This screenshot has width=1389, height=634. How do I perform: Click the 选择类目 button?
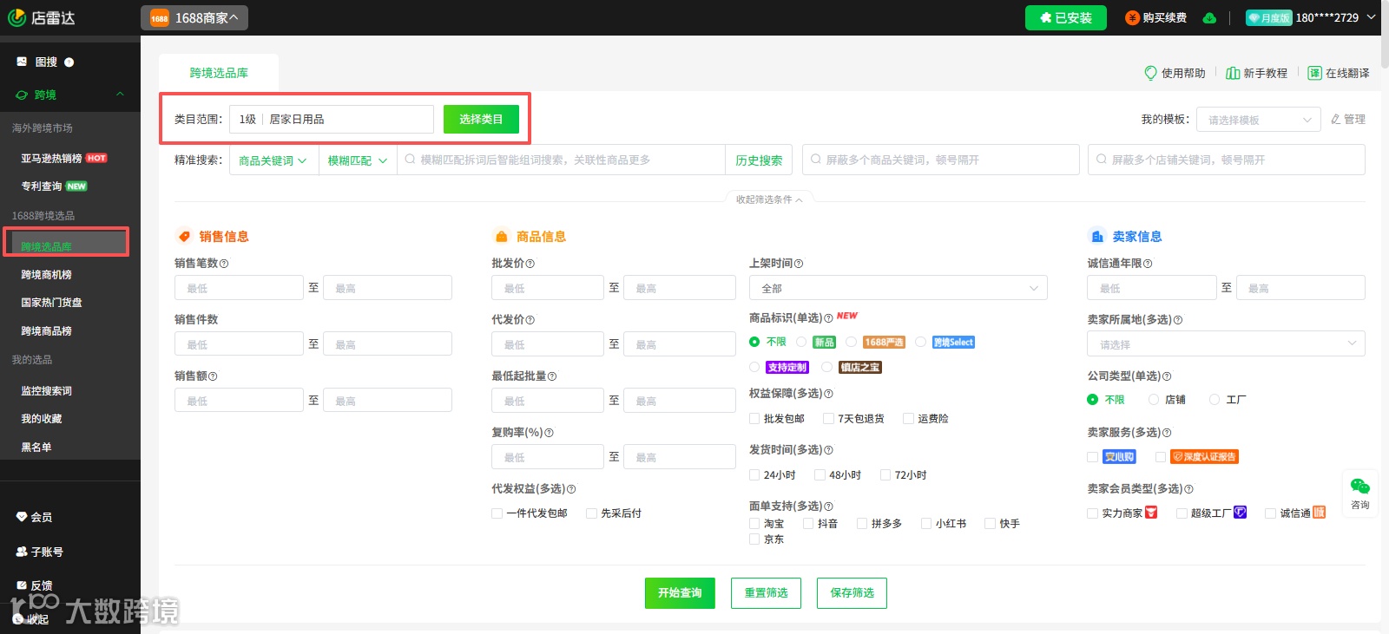pos(481,119)
